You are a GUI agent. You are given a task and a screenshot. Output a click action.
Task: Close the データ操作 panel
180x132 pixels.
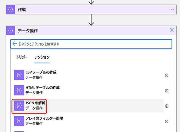point(172,30)
